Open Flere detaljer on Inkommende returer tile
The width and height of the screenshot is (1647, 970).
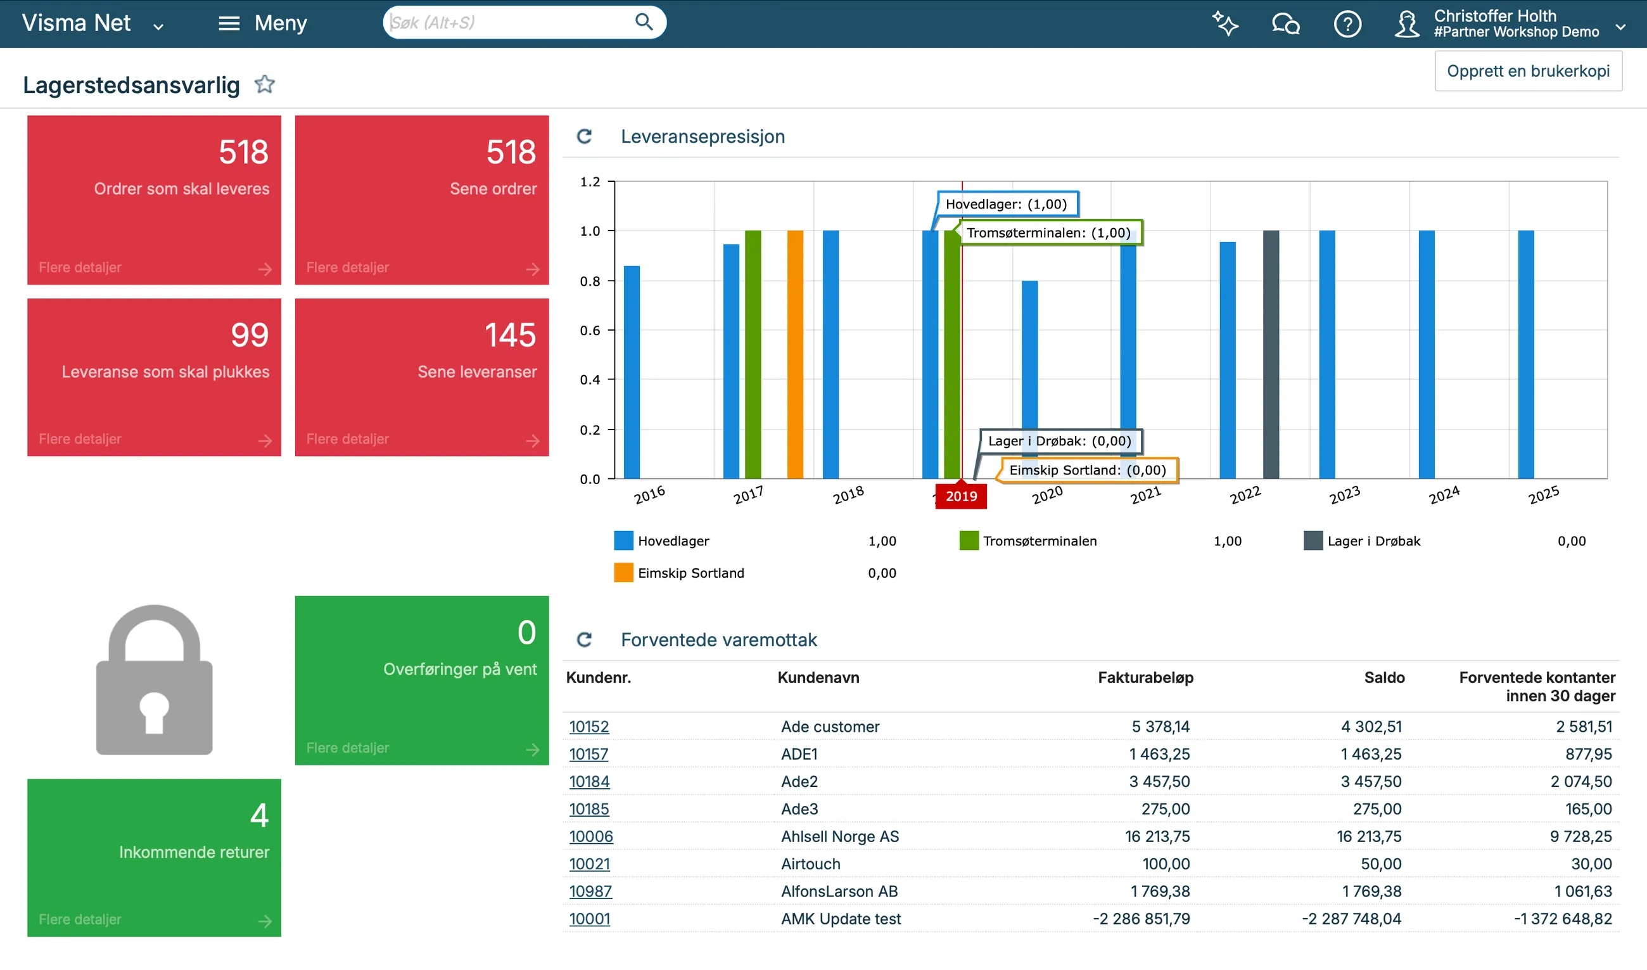click(x=80, y=919)
